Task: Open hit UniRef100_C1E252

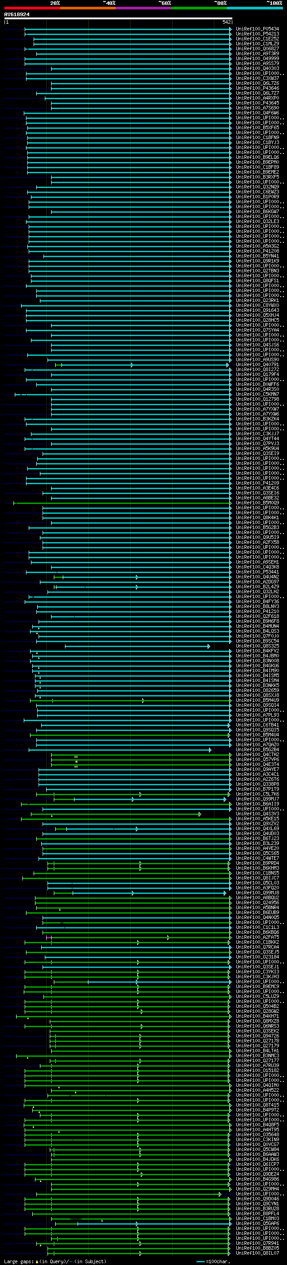Action: coord(257,39)
